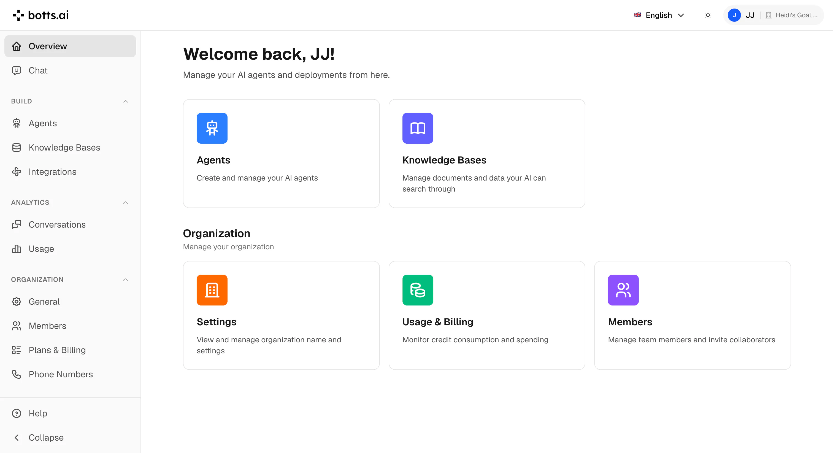Click the Usage bar chart icon in sidebar
The height and width of the screenshot is (453, 833).
click(x=17, y=249)
